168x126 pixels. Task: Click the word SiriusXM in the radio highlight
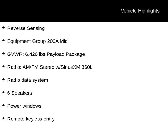pos(70,67)
